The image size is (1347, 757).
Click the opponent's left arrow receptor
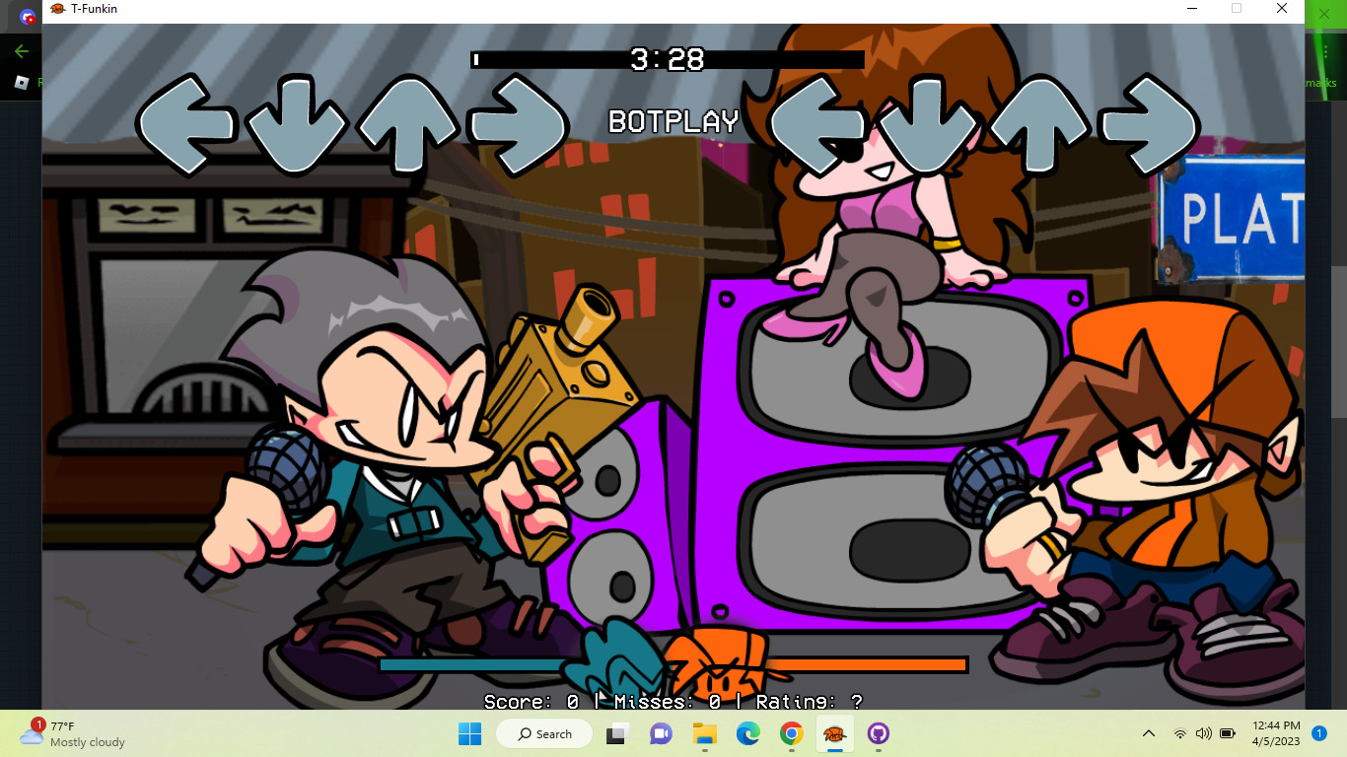coord(187,125)
